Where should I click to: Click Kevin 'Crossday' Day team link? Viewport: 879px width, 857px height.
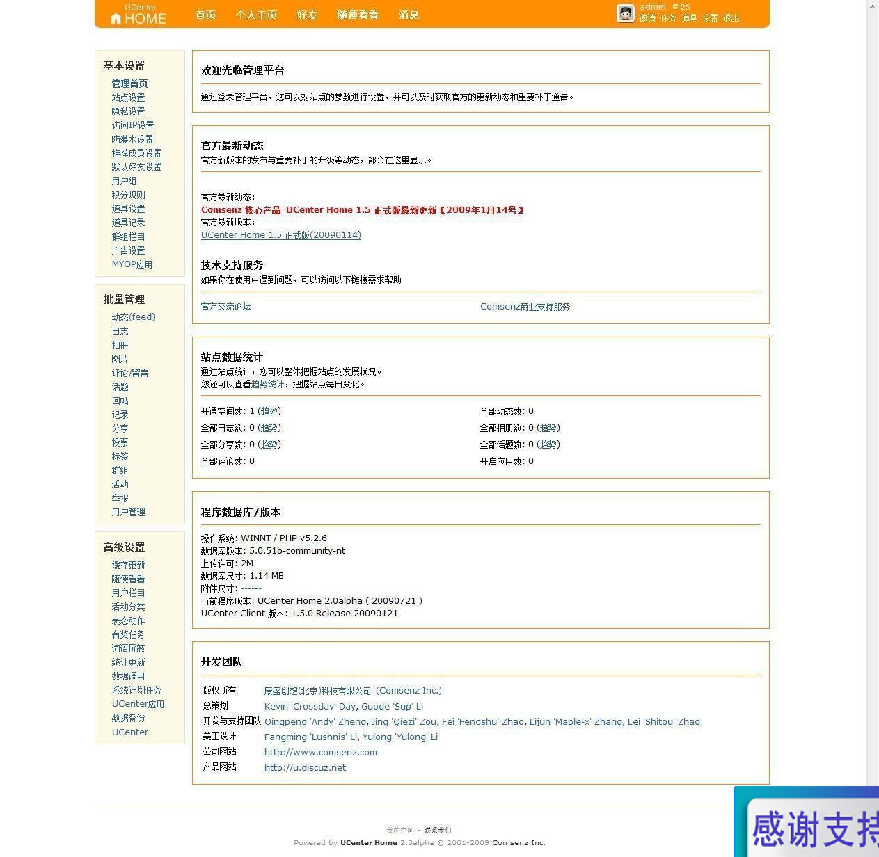(x=310, y=706)
